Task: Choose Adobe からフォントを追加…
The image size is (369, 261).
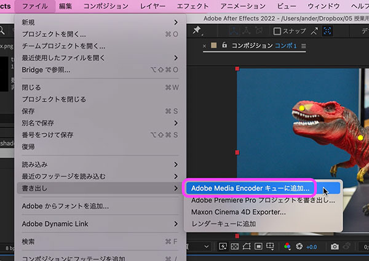Action: (100, 206)
